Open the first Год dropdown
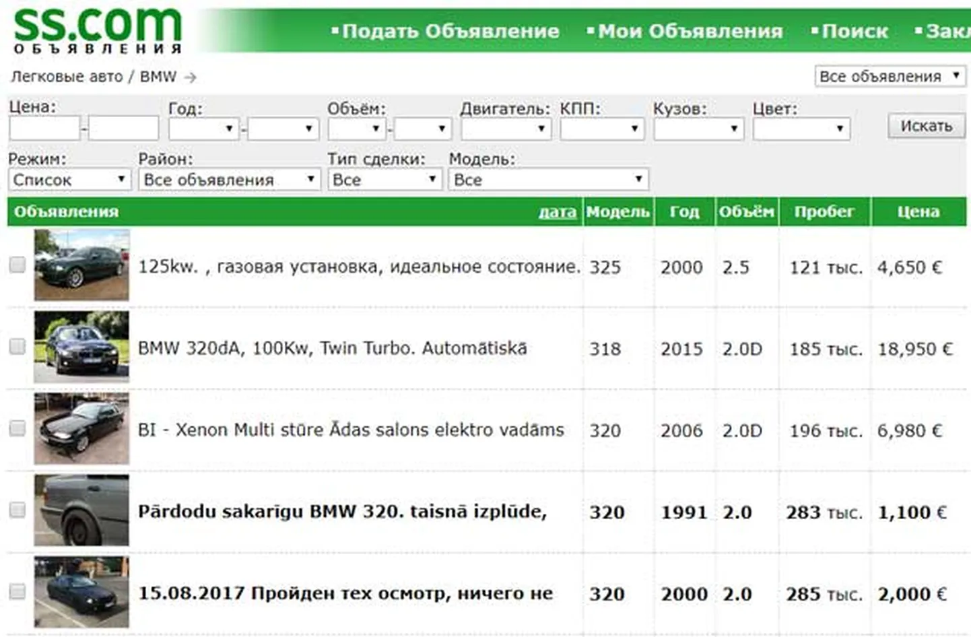This screenshot has height=637, width=971. (x=204, y=128)
